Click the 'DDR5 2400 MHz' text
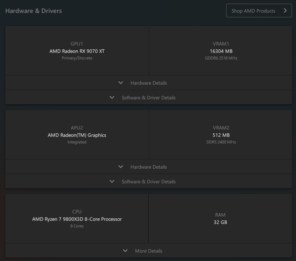 pyautogui.click(x=221, y=142)
